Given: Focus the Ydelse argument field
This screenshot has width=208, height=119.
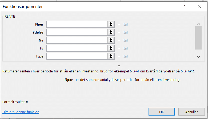Looking at the screenshot, I should [x=77, y=32].
